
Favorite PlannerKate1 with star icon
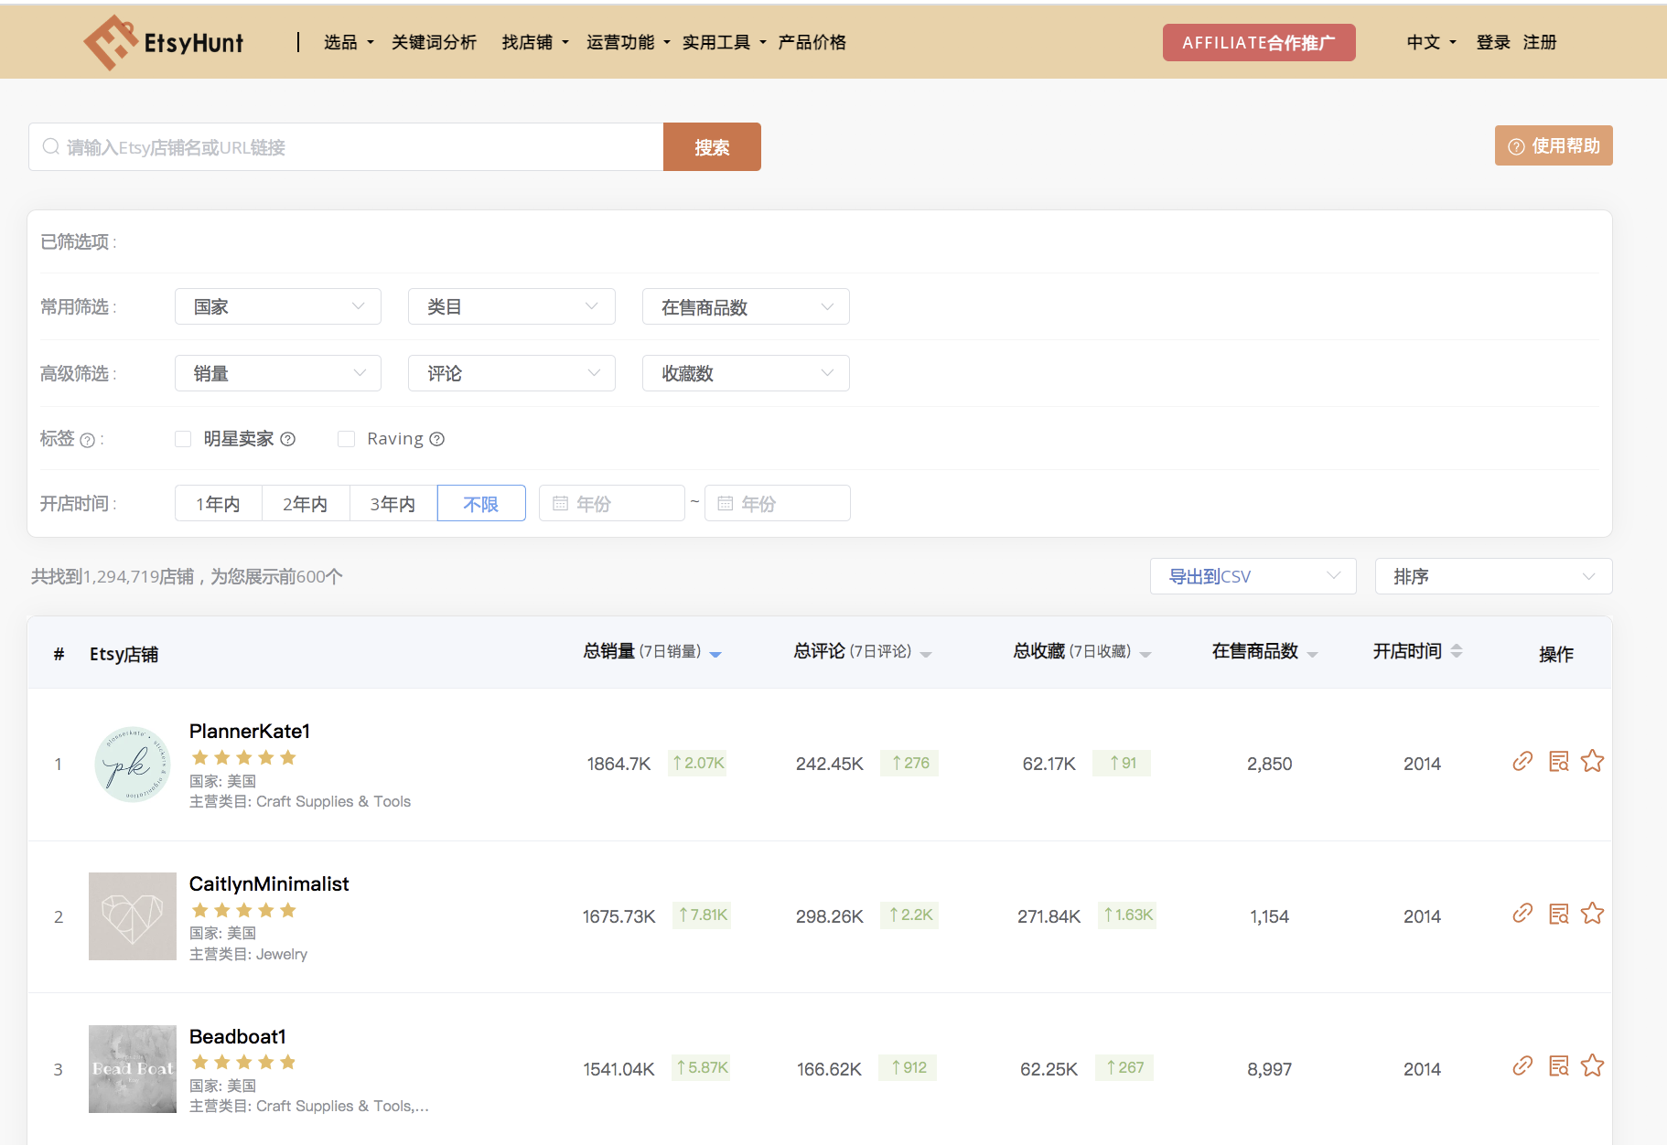tap(1592, 761)
